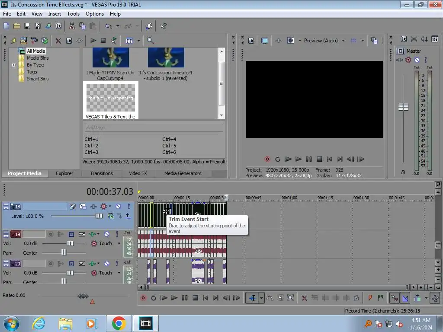Open automation mode dropdown on track 20

[x=119, y=273]
